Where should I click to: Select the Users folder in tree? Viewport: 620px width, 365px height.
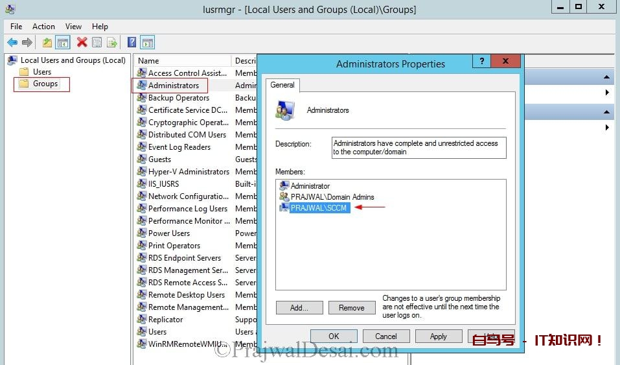(x=42, y=72)
